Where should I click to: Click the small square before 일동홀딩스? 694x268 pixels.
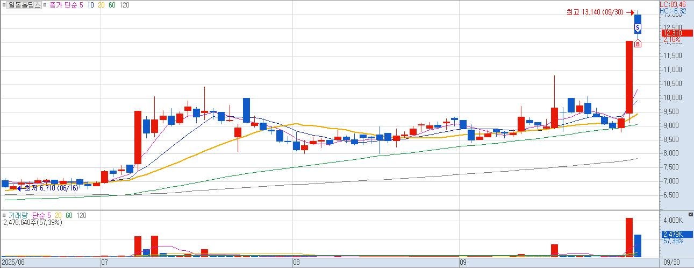pos(4,5)
